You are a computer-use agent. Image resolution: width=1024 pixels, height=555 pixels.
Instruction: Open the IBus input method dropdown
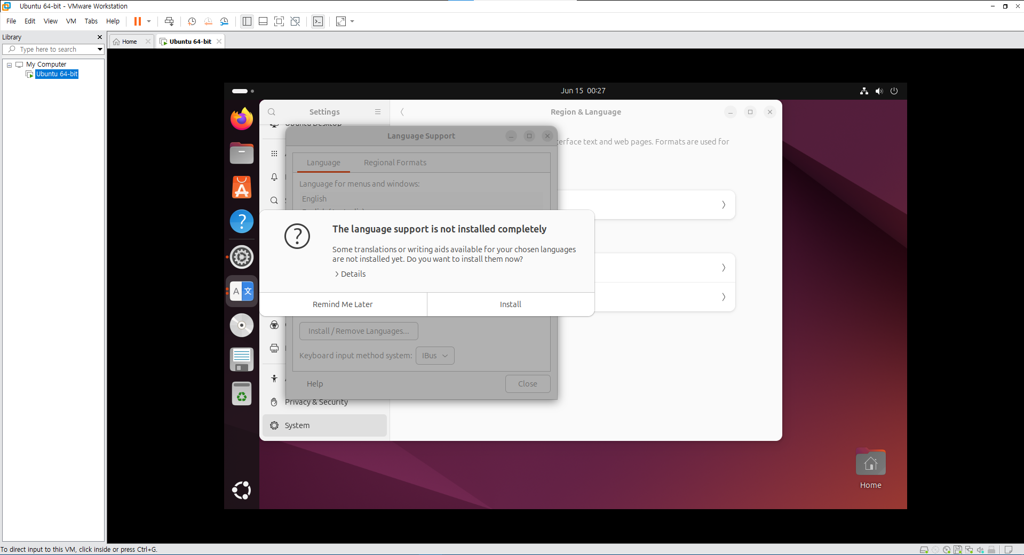click(x=435, y=356)
